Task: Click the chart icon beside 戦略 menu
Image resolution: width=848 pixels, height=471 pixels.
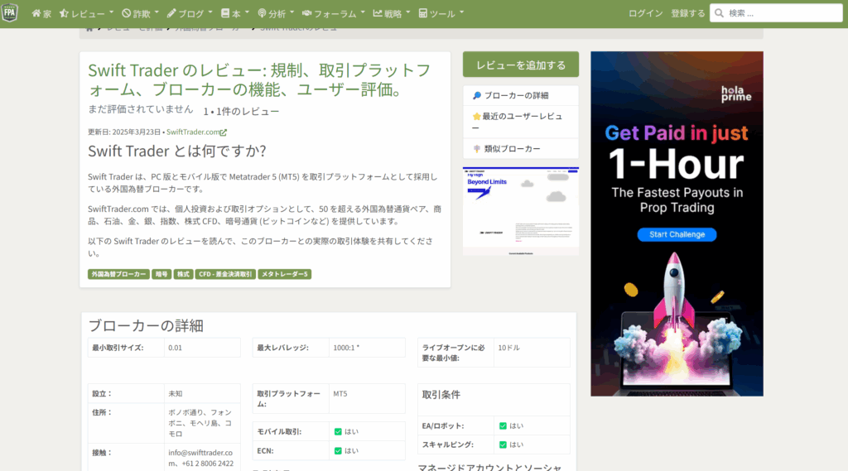Action: 378,13
